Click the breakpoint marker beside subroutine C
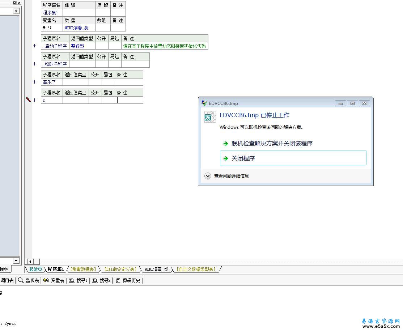This screenshot has height=331, width=403. [29, 100]
